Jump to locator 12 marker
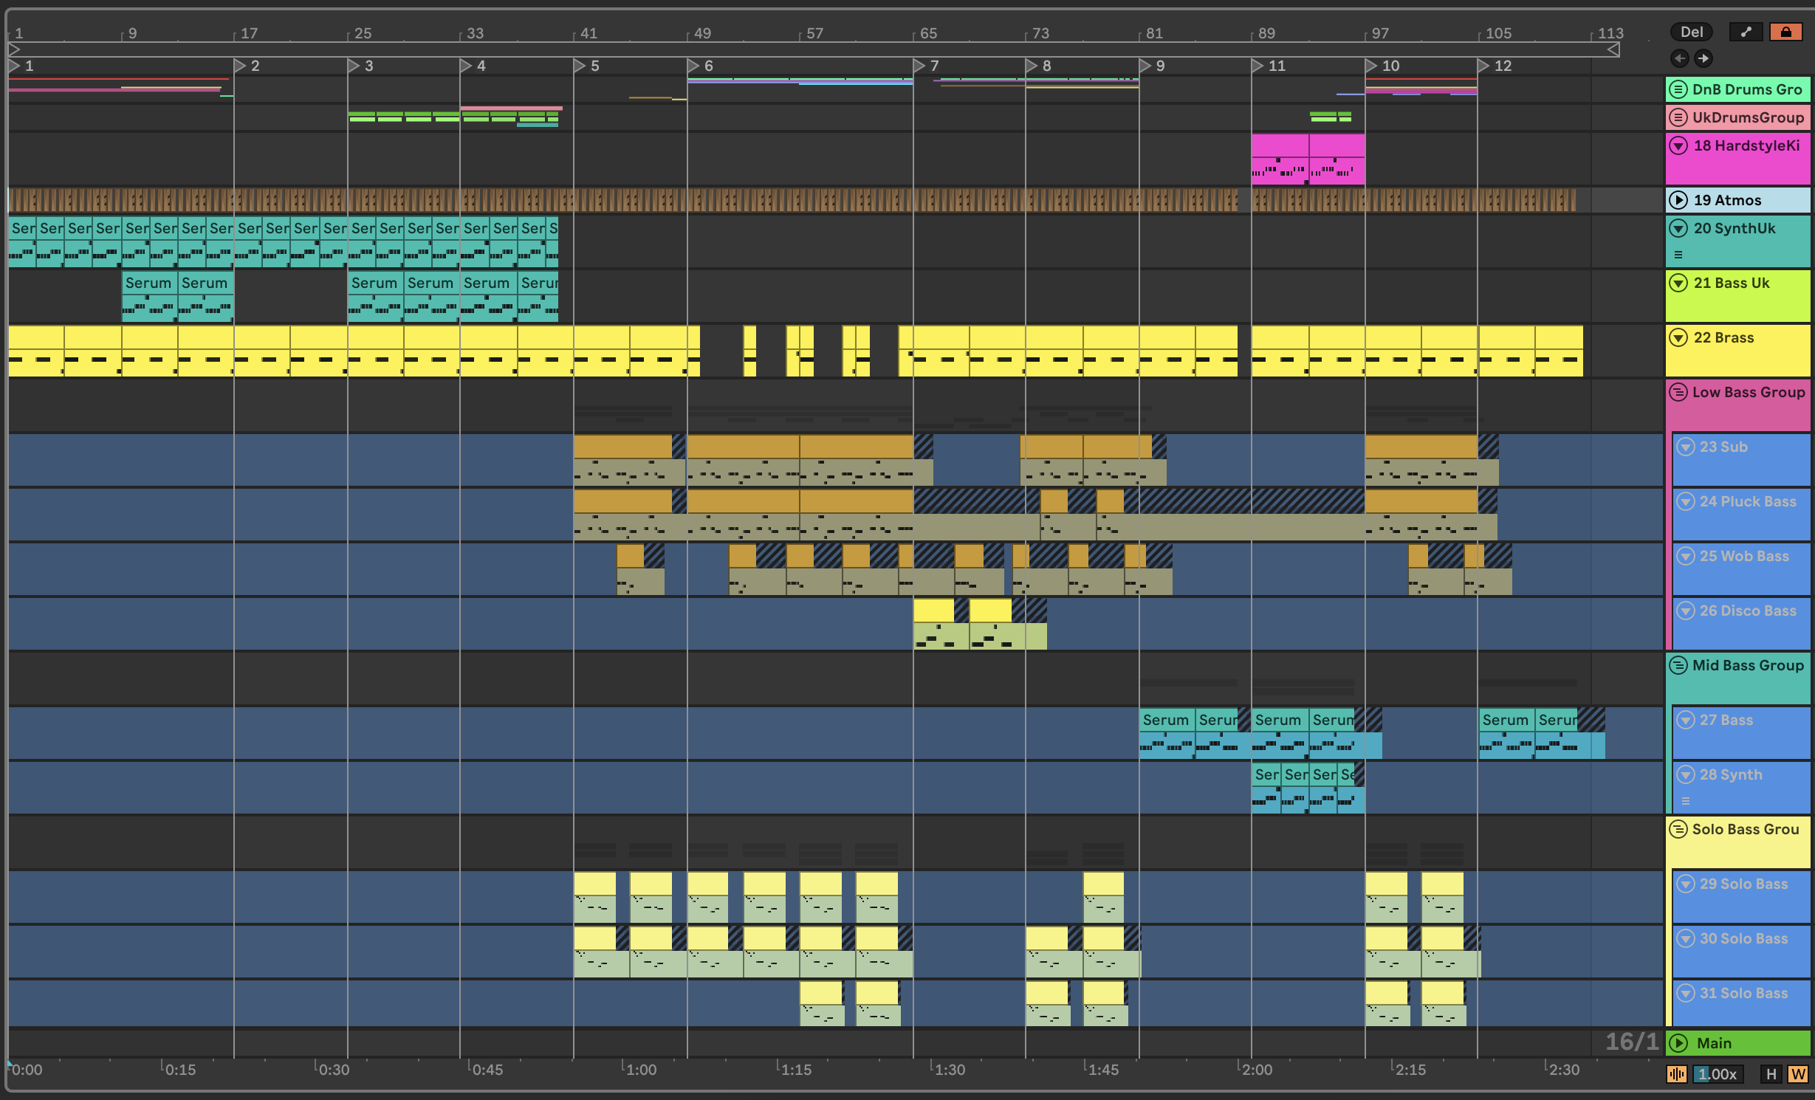The width and height of the screenshot is (1815, 1100). click(1483, 66)
